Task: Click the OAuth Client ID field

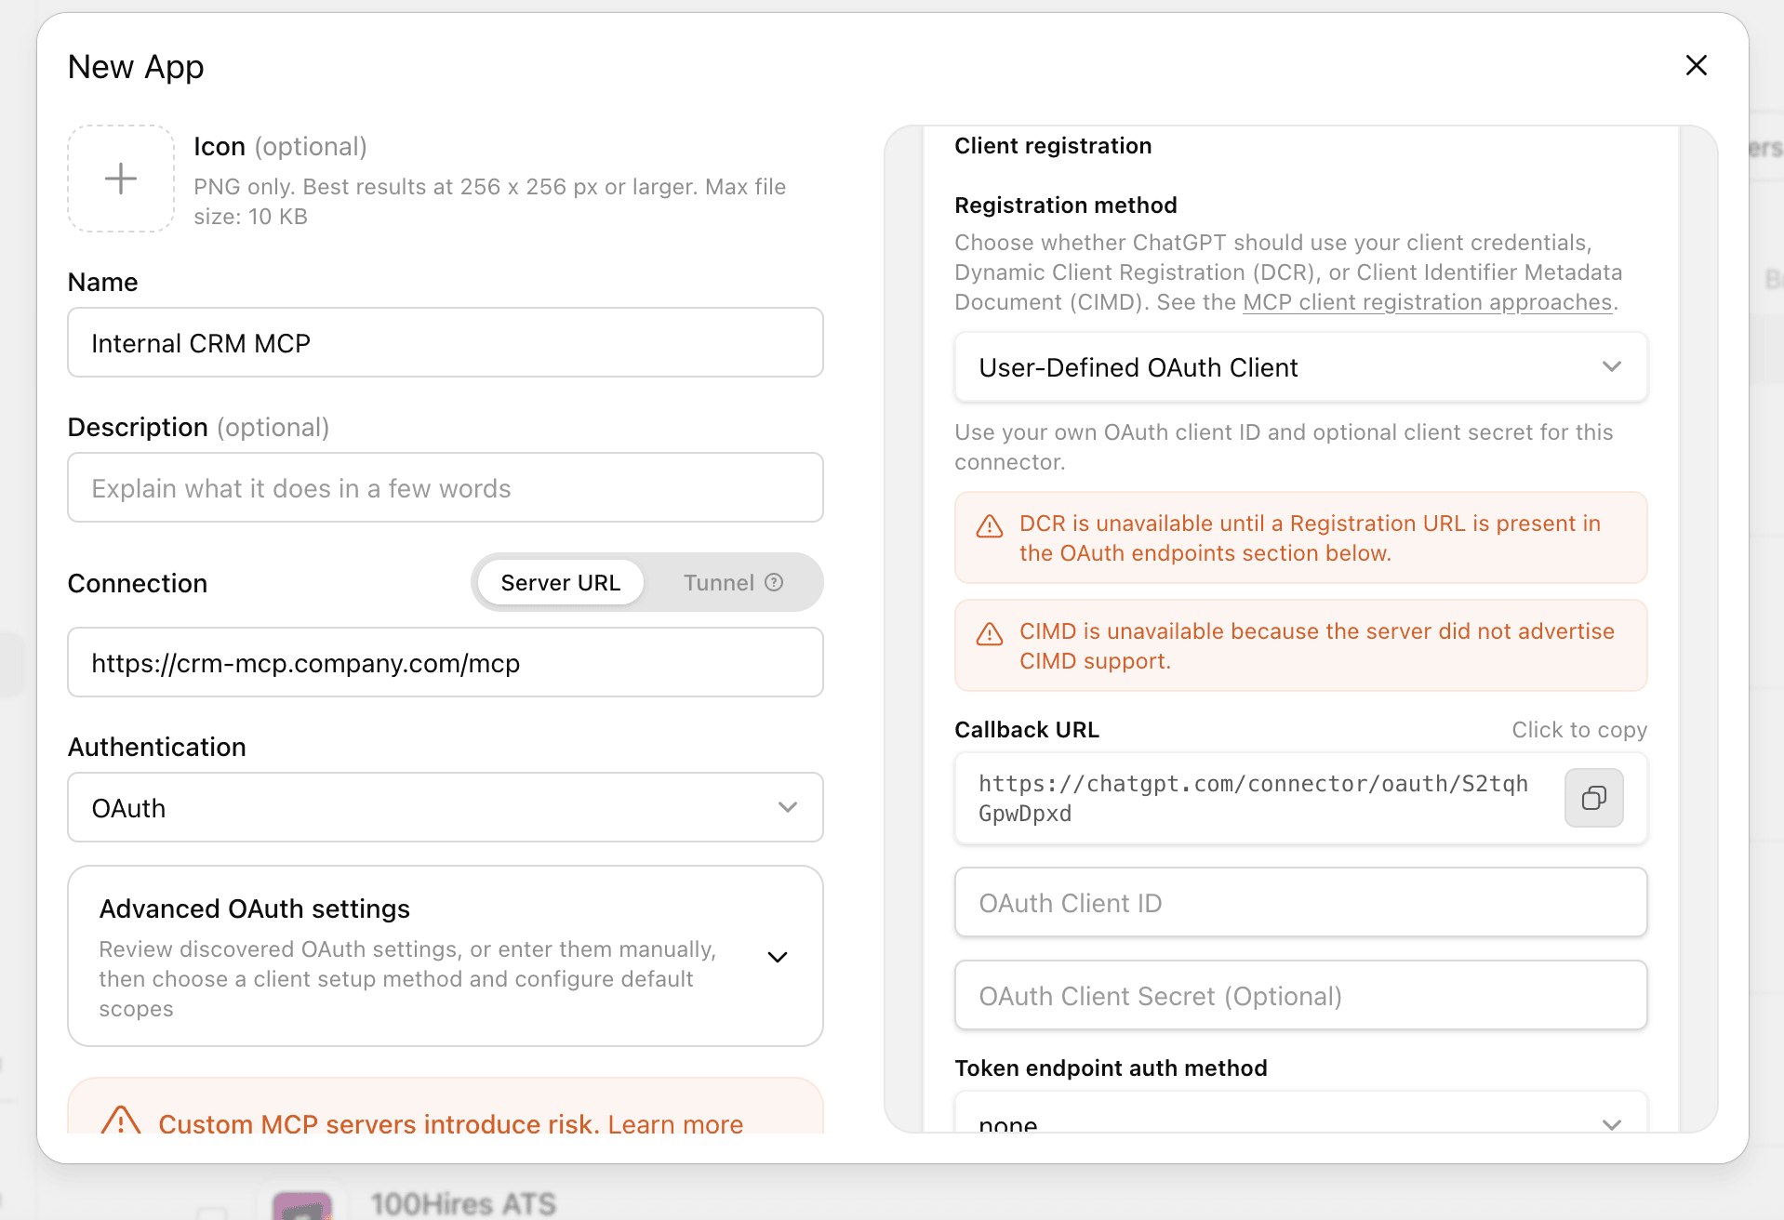Action: point(1300,903)
